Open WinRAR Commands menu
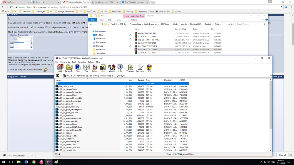The width and height of the screenshot is (294, 165). point(65,62)
